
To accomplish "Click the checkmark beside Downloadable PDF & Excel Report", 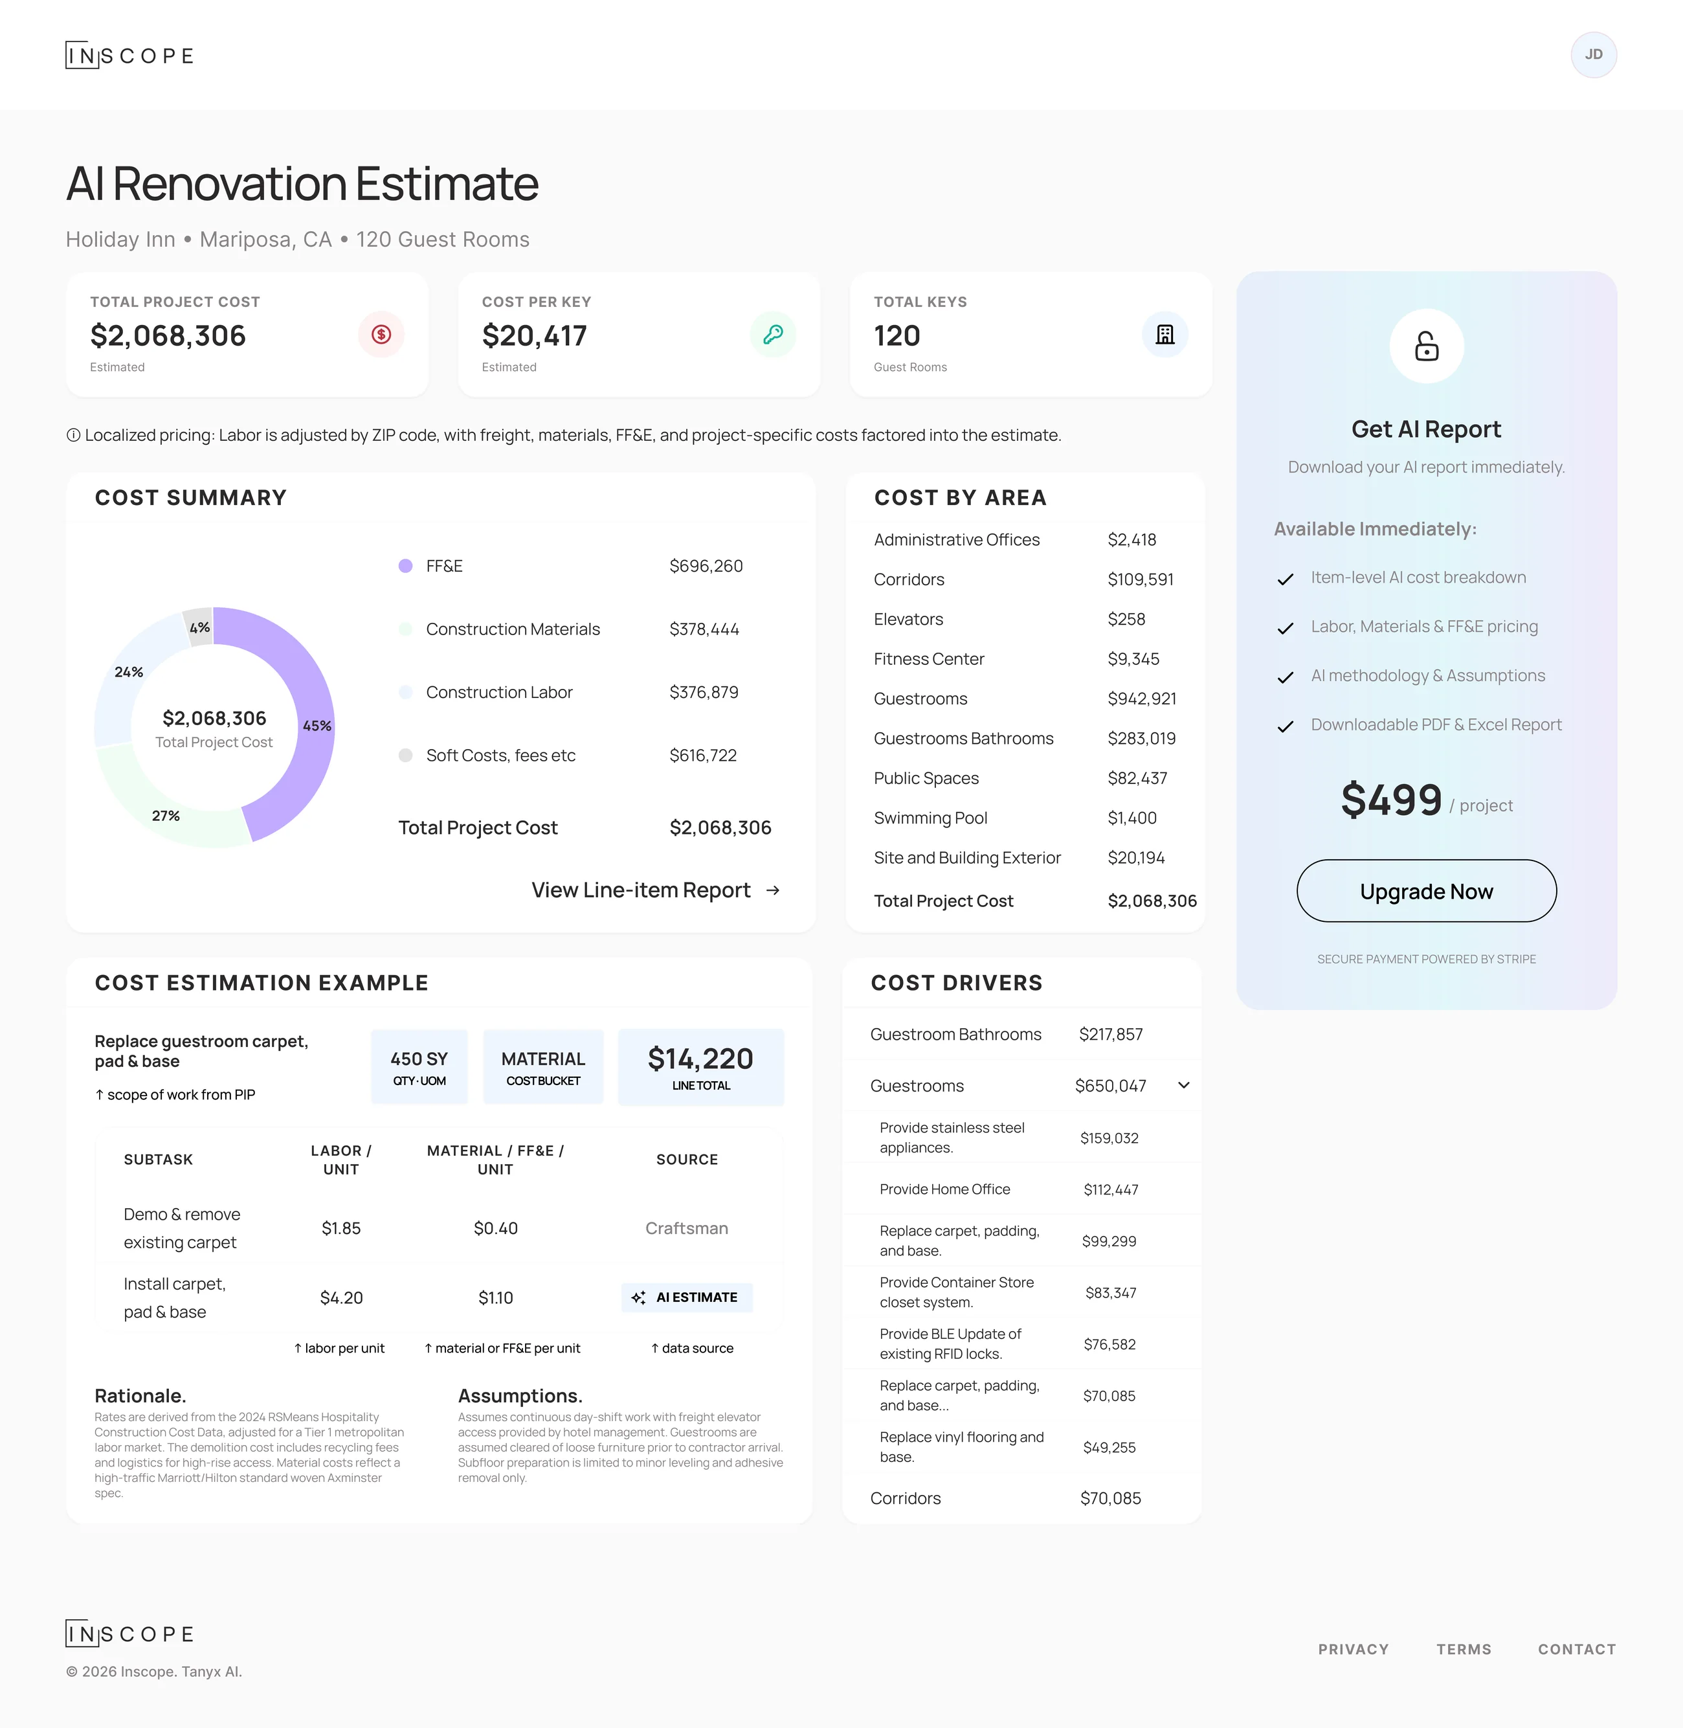I will pos(1286,726).
